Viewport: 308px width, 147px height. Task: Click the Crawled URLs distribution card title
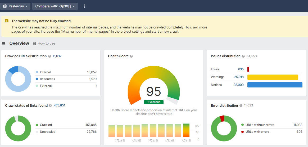pyautogui.click(x=26, y=56)
